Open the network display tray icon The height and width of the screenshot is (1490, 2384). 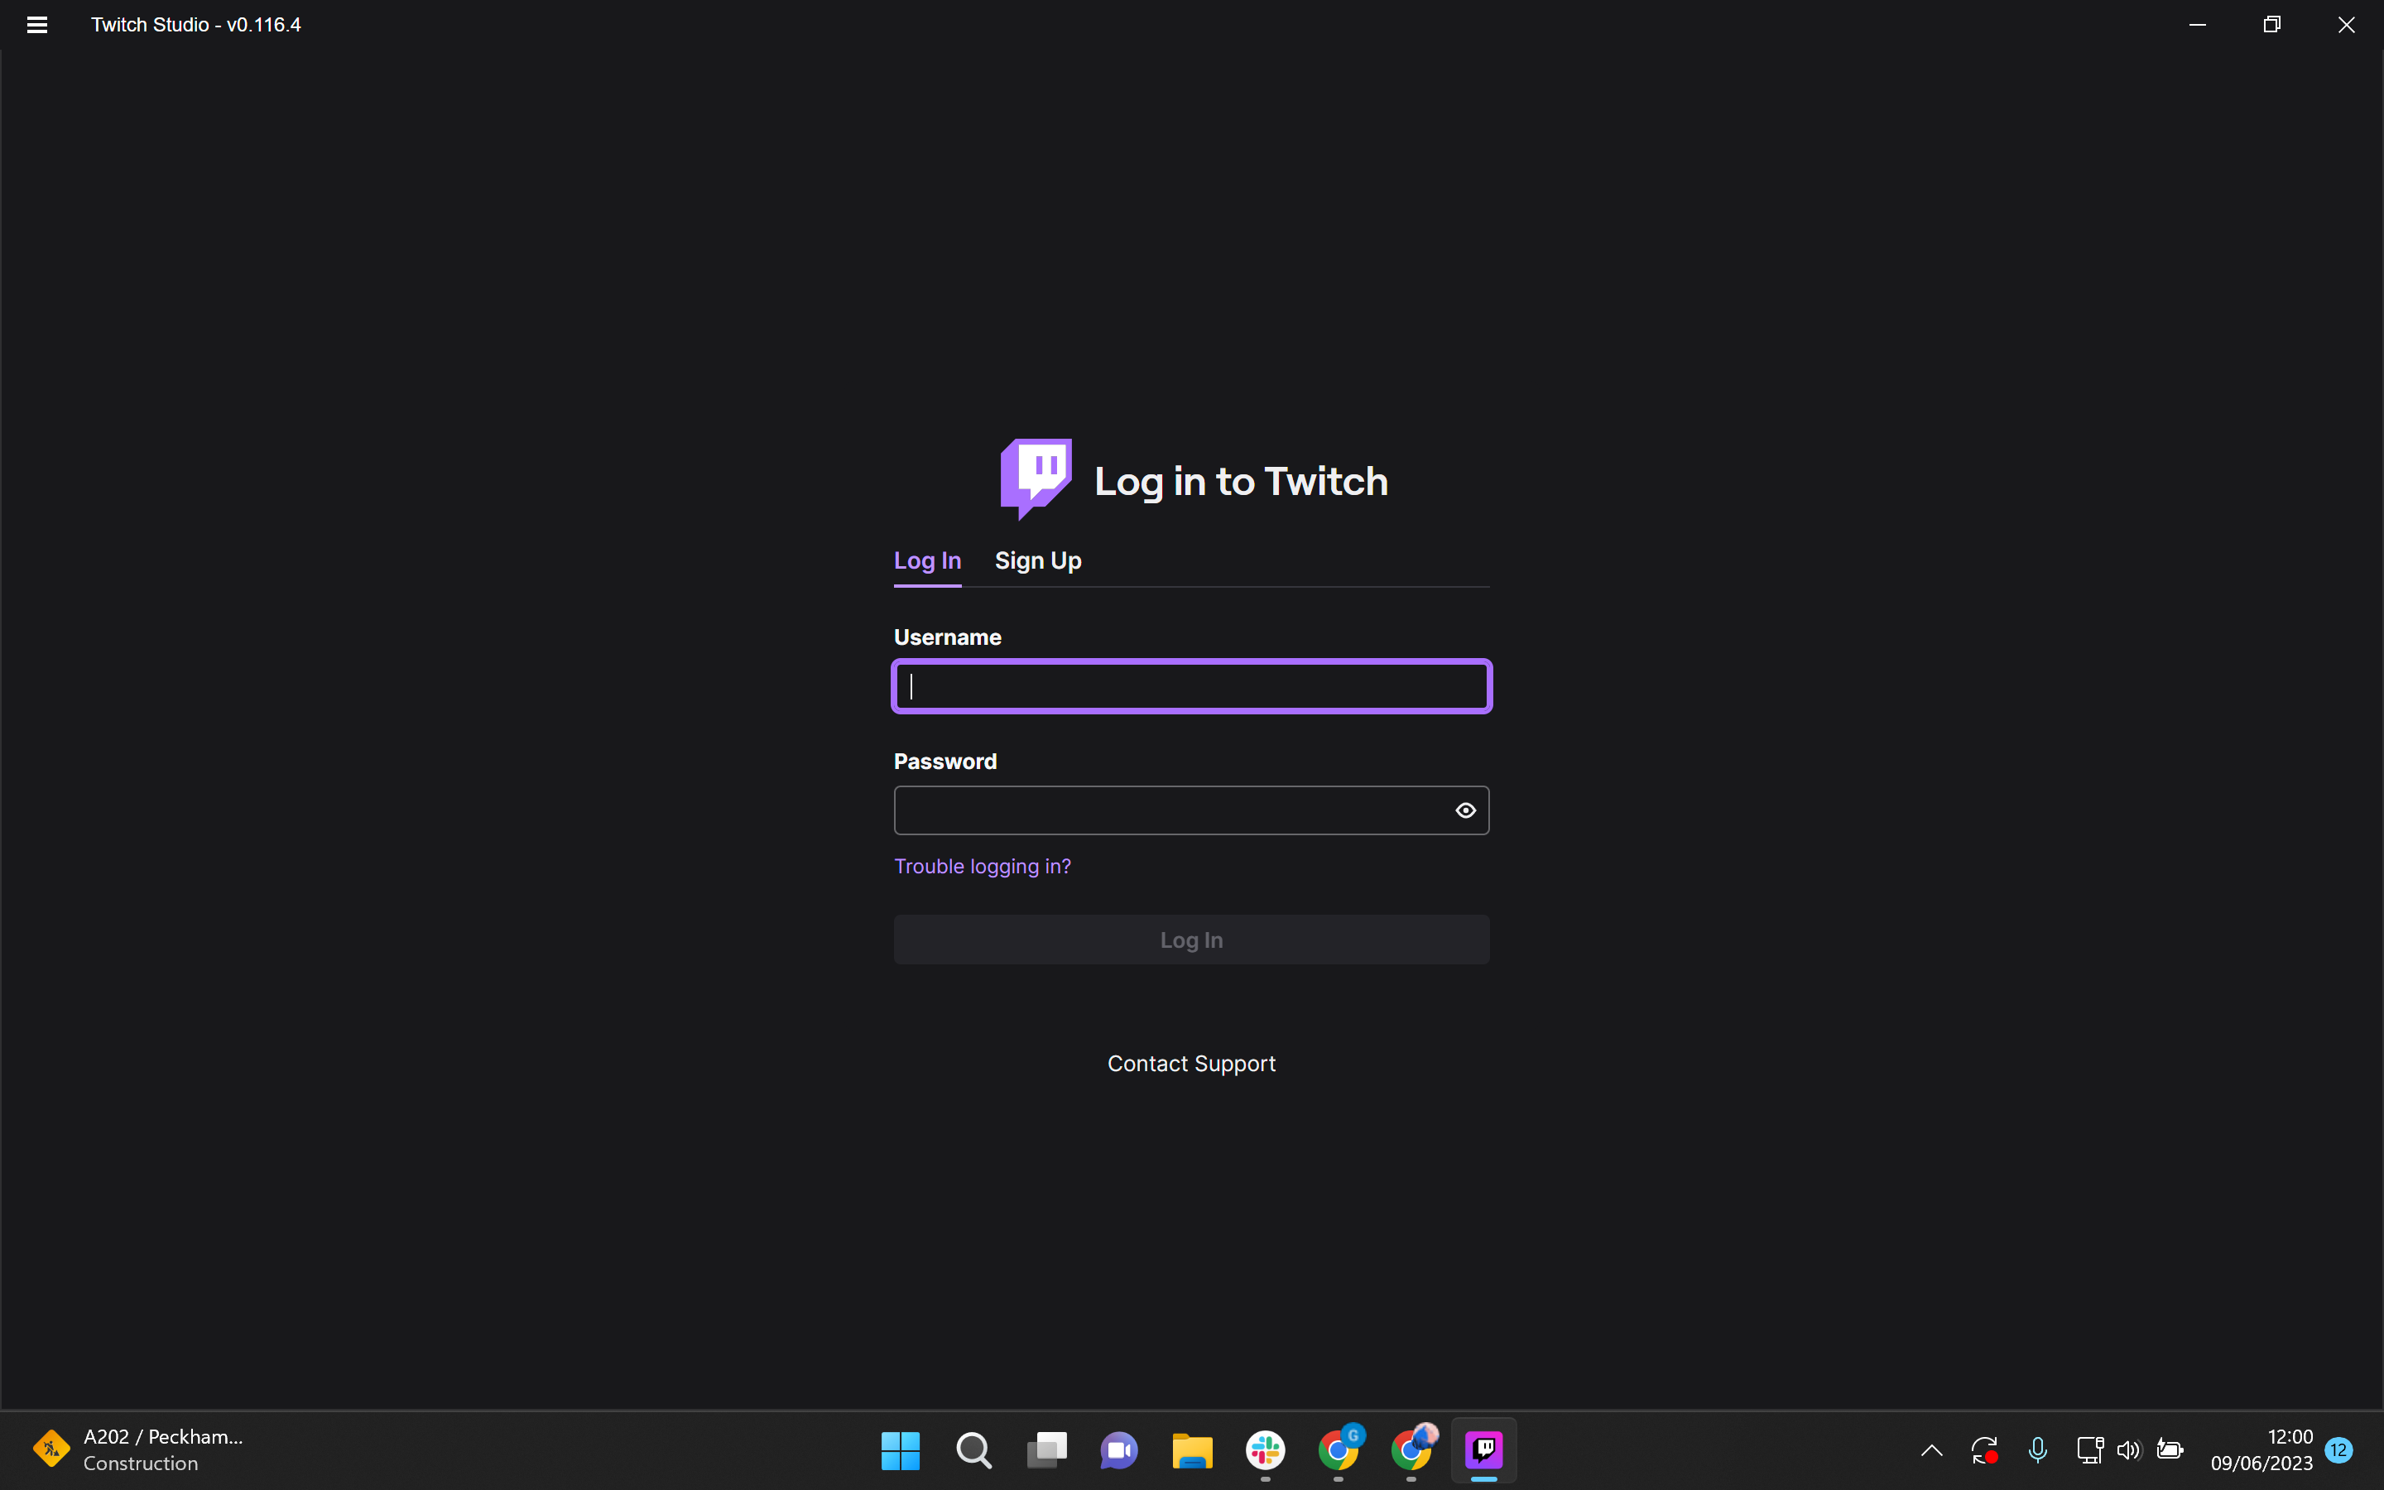pyautogui.click(x=2088, y=1449)
